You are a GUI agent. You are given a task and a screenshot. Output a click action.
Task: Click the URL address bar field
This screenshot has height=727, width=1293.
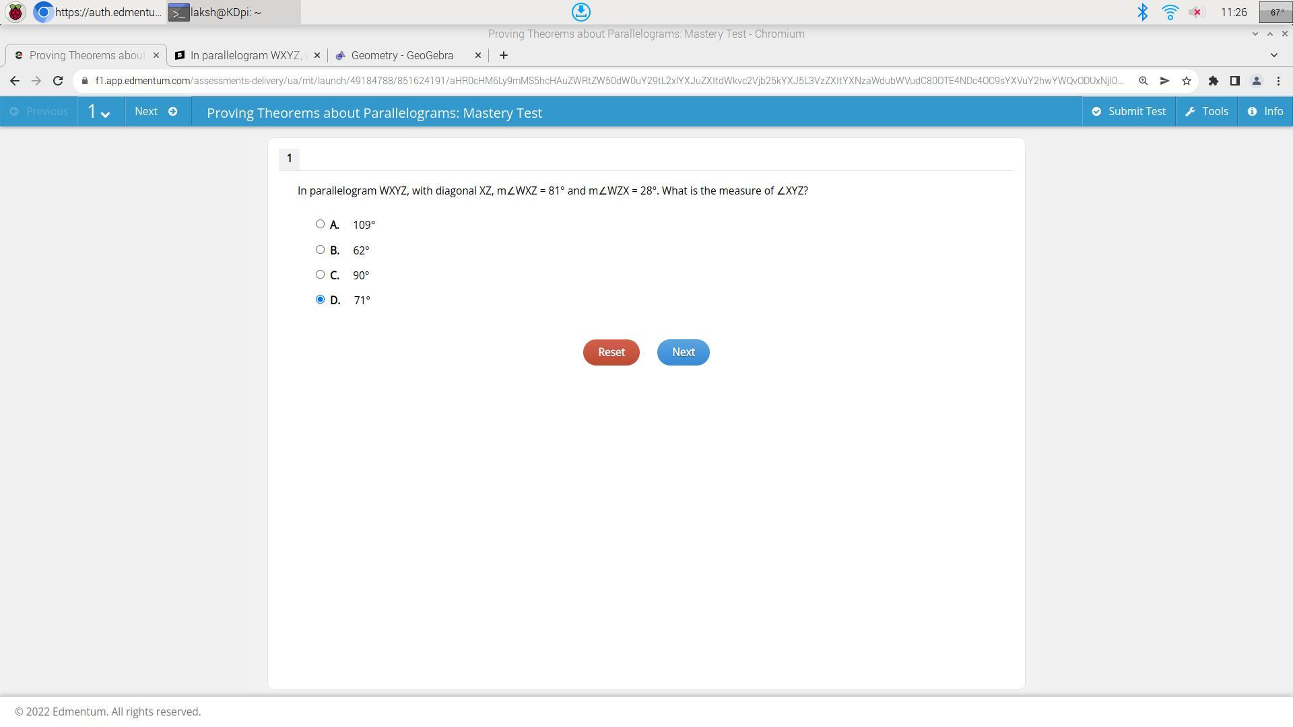(606, 81)
